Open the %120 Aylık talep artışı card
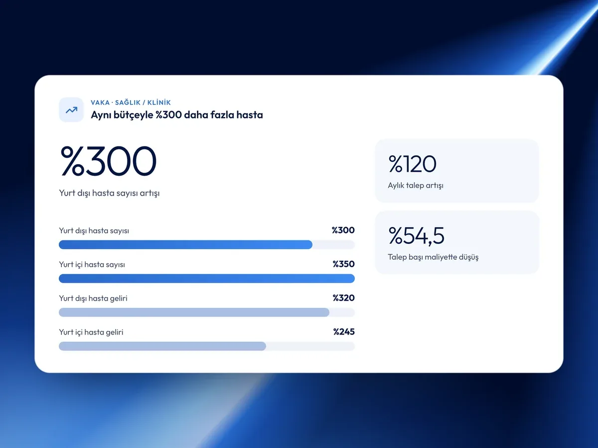598x448 pixels. pos(457,171)
